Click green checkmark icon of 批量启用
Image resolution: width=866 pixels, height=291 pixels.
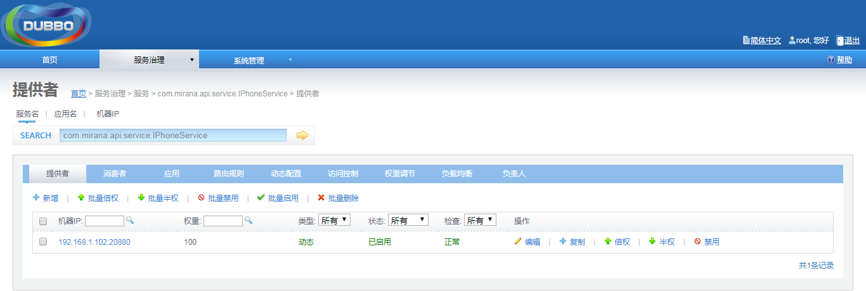coord(261,198)
